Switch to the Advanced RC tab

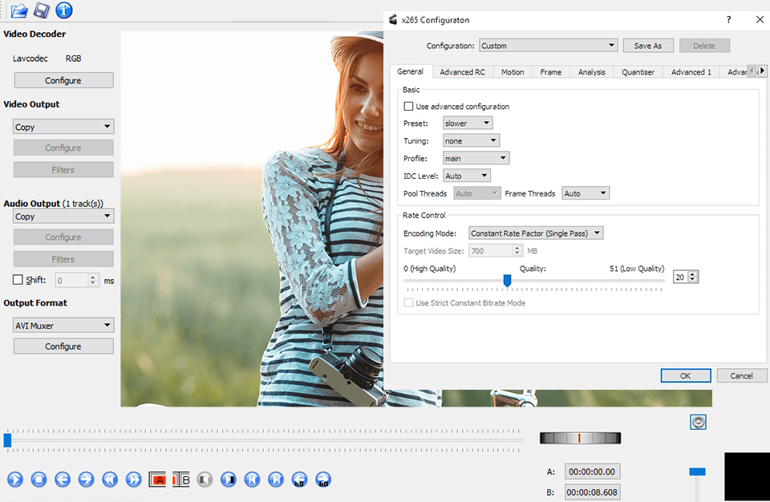[x=462, y=71]
